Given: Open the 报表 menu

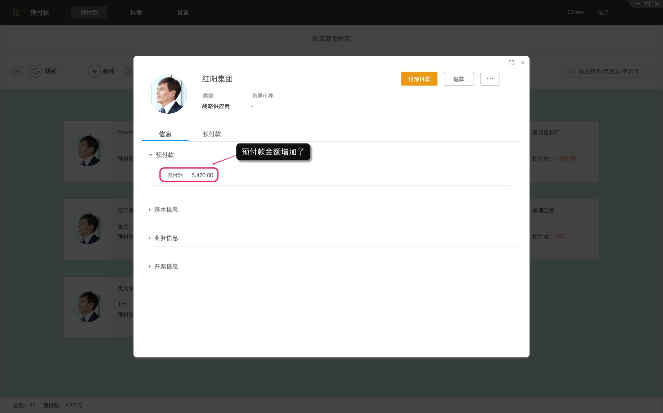Looking at the screenshot, I should click(136, 12).
